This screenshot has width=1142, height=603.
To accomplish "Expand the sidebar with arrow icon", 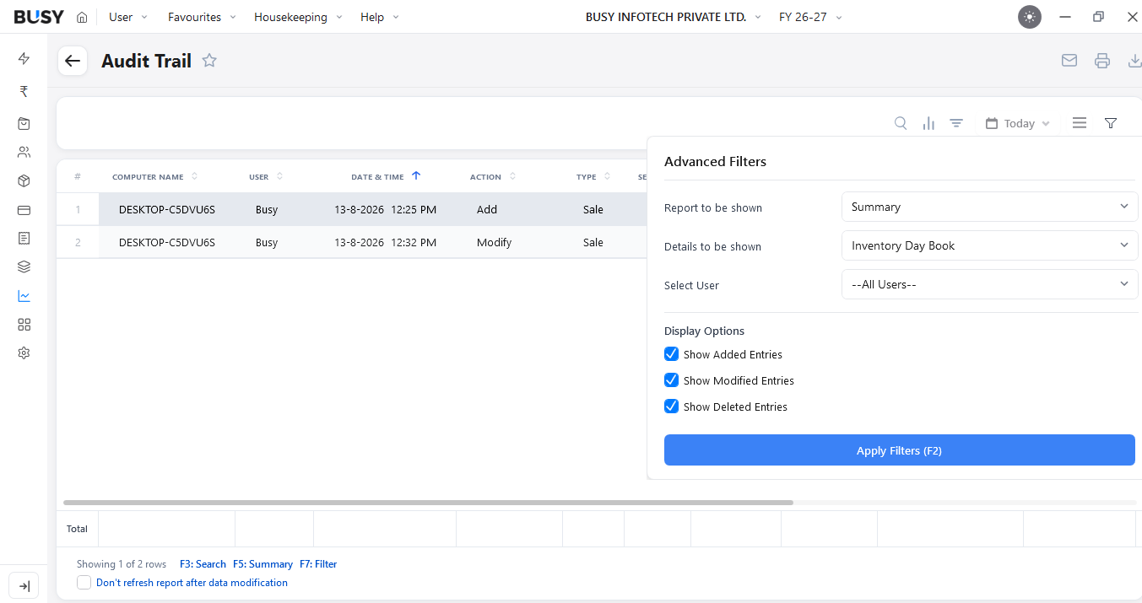I will tap(24, 586).
